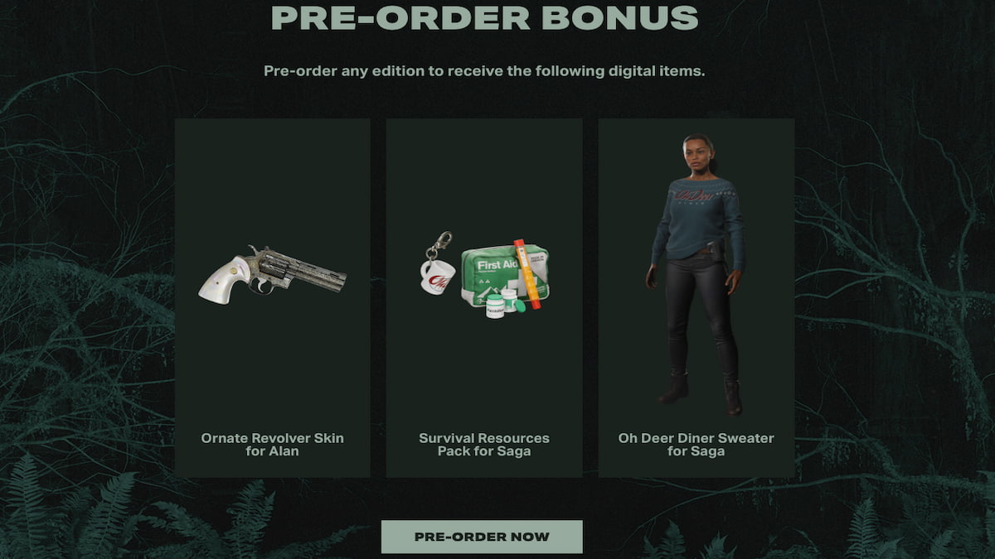Open the Survival Resources Pack for Saga label
Screen dimensions: 995x559
(484, 445)
